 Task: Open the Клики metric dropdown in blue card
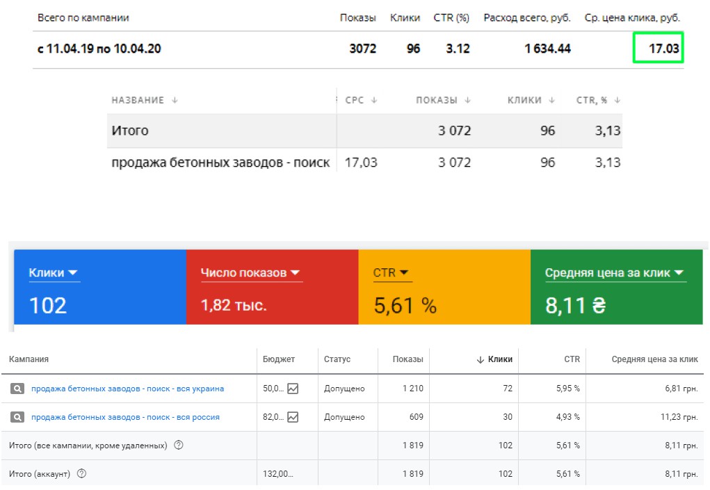pos(54,273)
